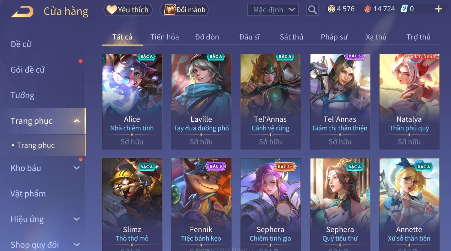The width and height of the screenshot is (451, 251).
Task: Select Sephera Chiêm tinh gia skin card
Action: [x=270, y=205]
